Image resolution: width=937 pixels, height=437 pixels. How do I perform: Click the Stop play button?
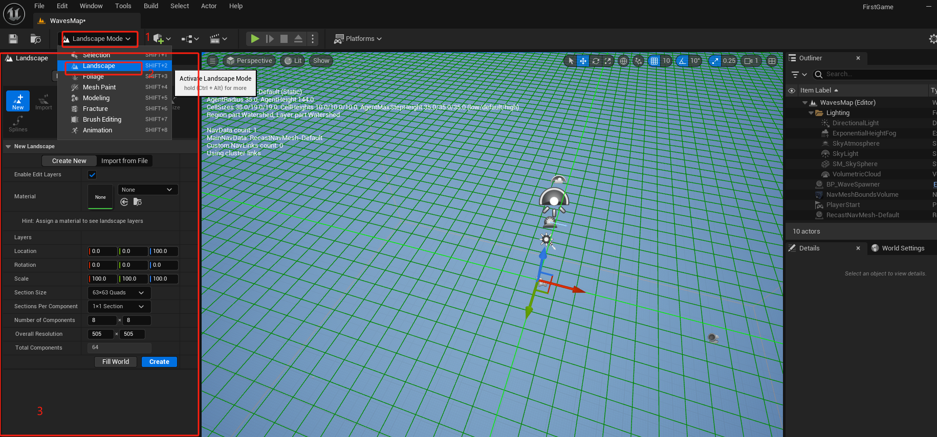click(x=284, y=39)
